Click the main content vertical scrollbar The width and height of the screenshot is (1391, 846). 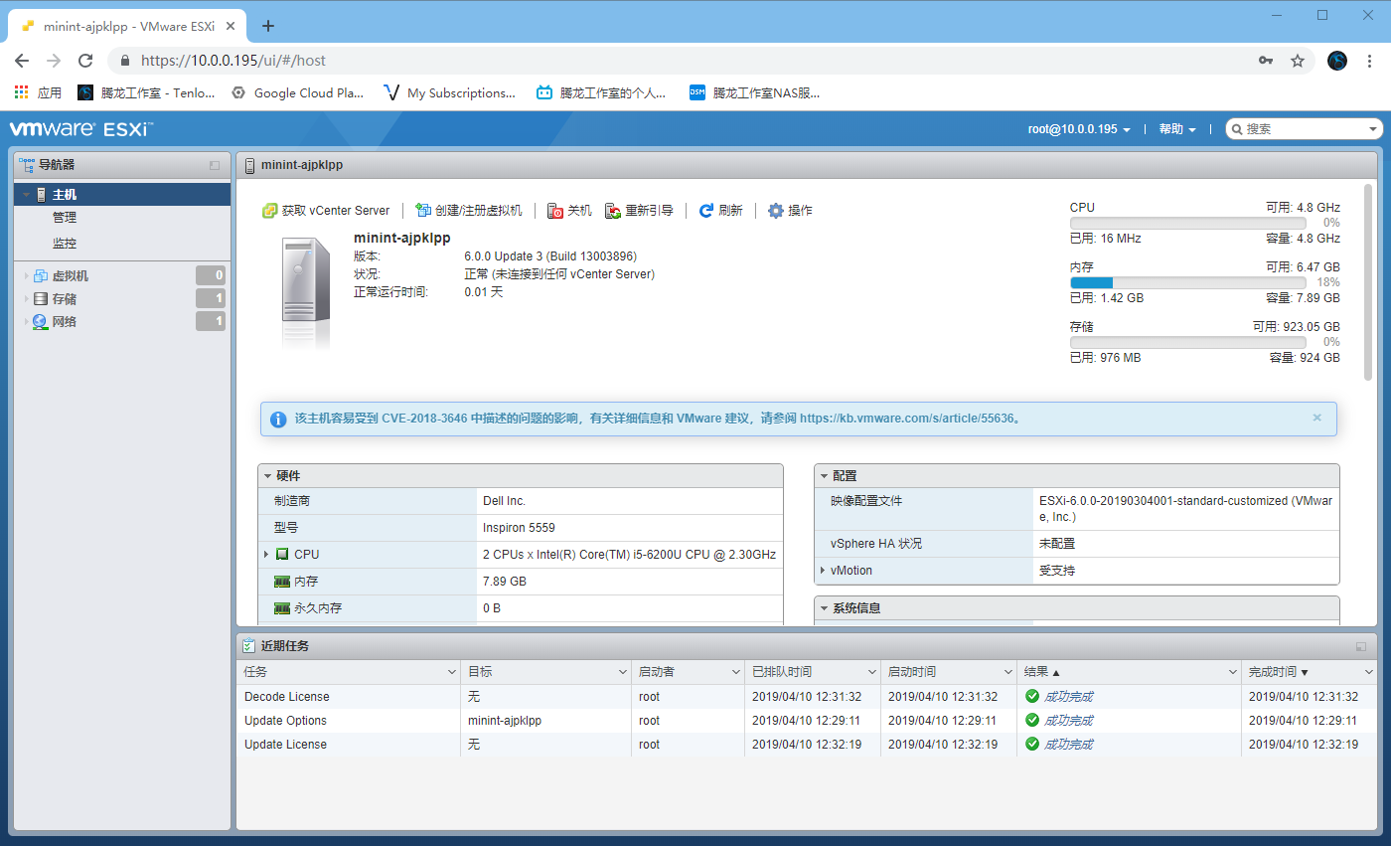1368,281
